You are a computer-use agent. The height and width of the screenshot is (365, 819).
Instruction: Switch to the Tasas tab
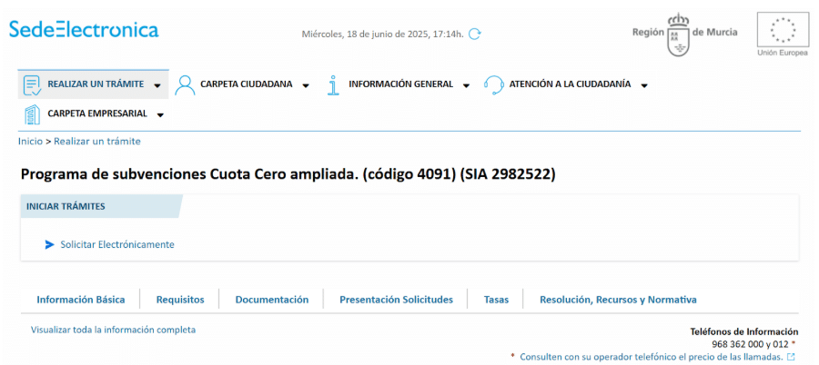tap(496, 300)
